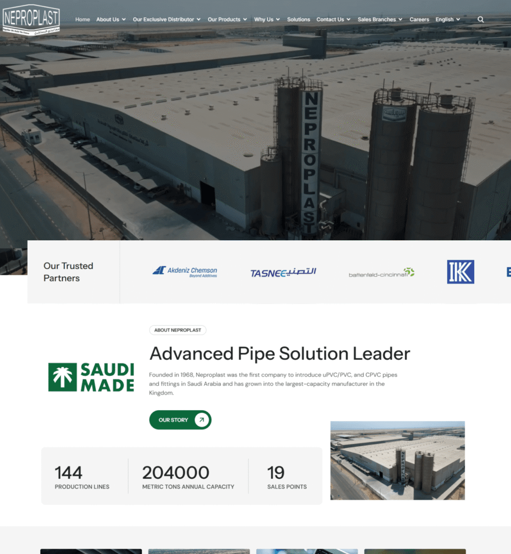This screenshot has height=554, width=511.
Task: Expand the About Us dropdown menu
Action: click(x=111, y=19)
